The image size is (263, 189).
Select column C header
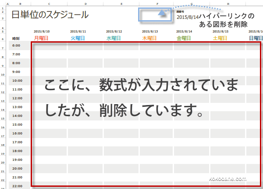pos(49,4)
